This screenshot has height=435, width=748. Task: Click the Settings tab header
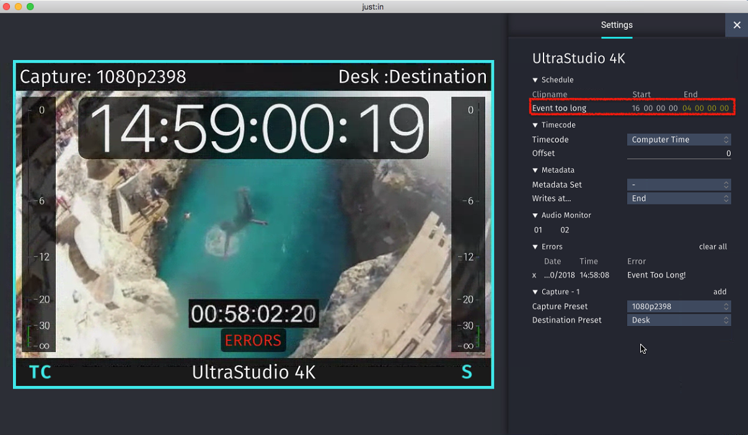[617, 25]
